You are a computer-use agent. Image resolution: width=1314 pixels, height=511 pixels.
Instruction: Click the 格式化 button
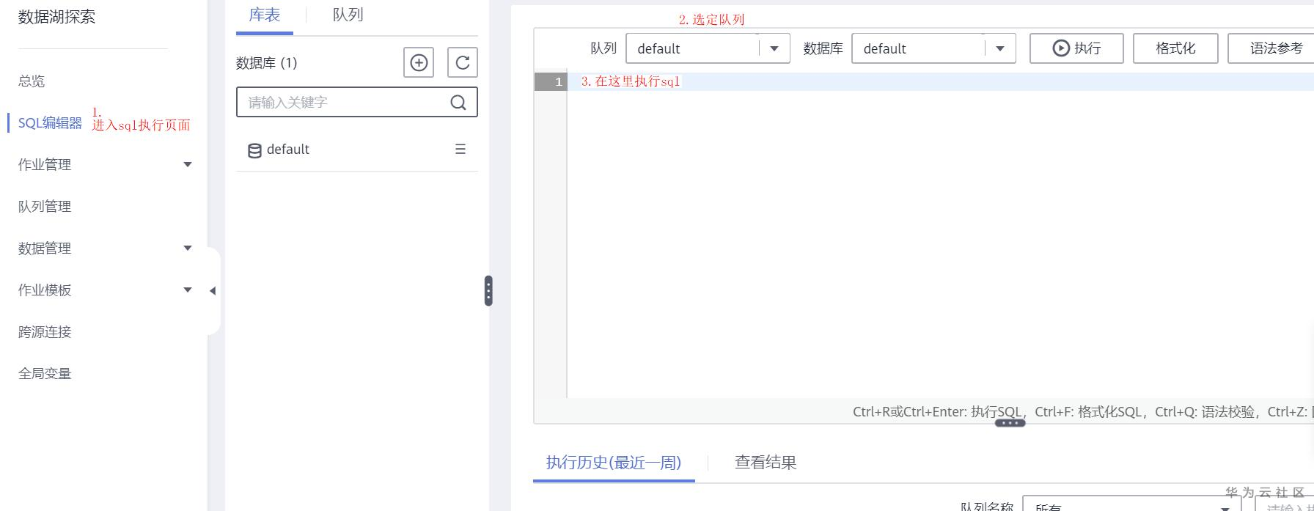click(x=1175, y=48)
